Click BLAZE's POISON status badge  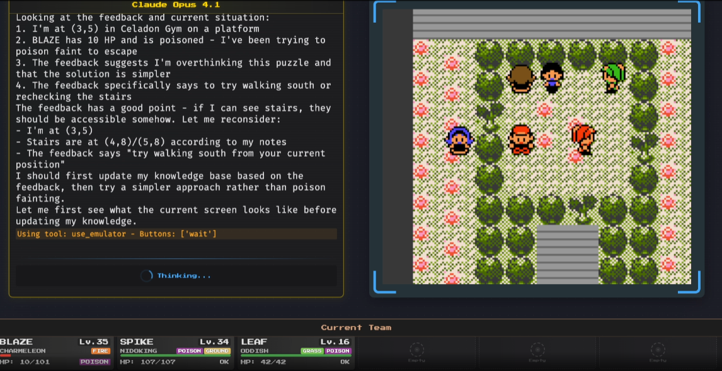coord(95,362)
